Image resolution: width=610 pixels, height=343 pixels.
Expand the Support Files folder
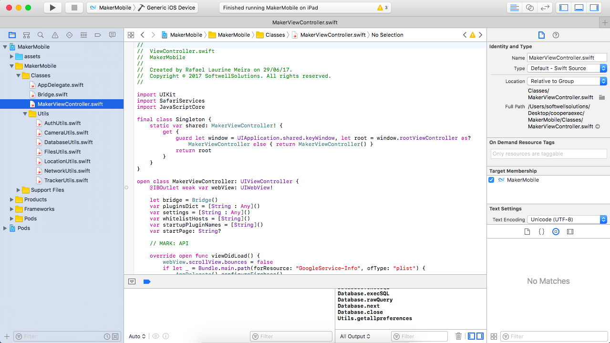(x=19, y=190)
